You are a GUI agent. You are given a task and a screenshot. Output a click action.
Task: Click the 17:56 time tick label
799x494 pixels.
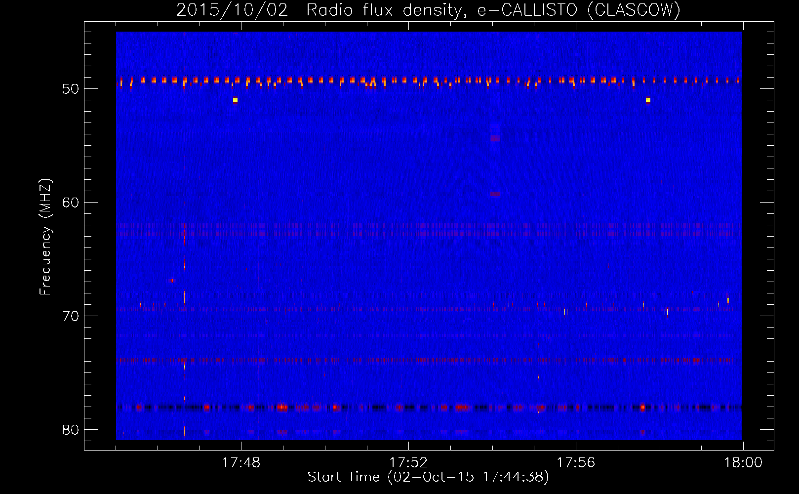pyautogui.click(x=576, y=463)
